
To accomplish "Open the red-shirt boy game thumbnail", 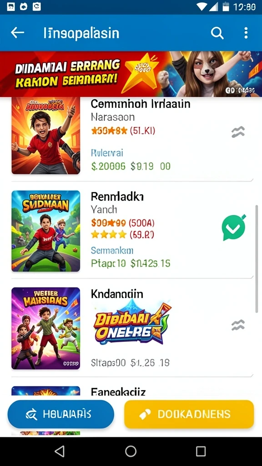I will coord(46,136).
